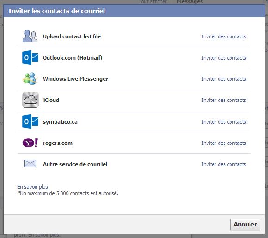Click the sympatico.ca Outlook icon

coord(30,122)
